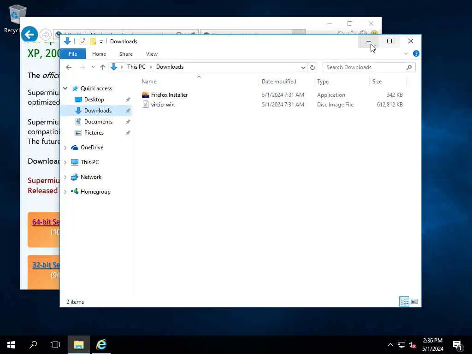The width and height of the screenshot is (472, 354).
Task: Open the Windows Start menu
Action: tap(11, 345)
